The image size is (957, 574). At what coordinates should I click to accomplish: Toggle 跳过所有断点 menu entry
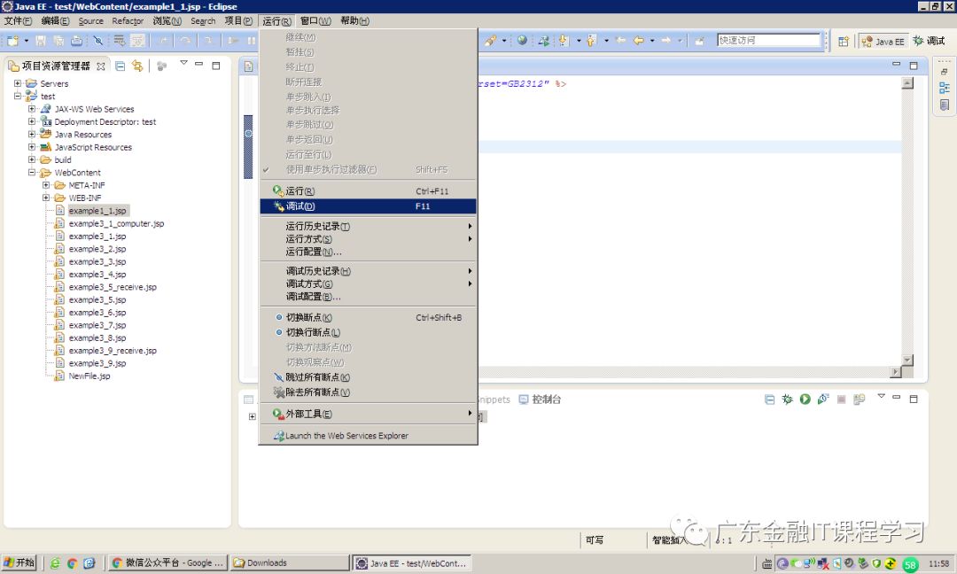click(x=368, y=377)
